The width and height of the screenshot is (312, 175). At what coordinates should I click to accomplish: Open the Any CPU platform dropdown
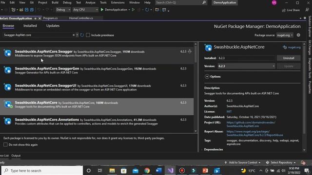click(x=85, y=10)
